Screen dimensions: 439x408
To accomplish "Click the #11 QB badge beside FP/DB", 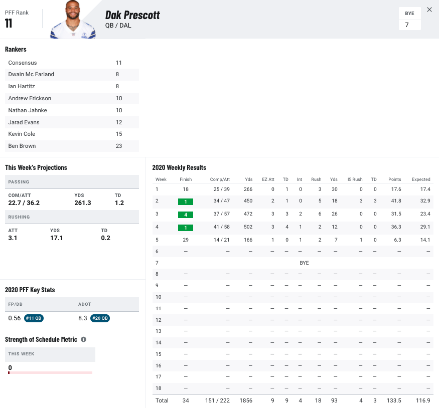I will click(x=34, y=318).
